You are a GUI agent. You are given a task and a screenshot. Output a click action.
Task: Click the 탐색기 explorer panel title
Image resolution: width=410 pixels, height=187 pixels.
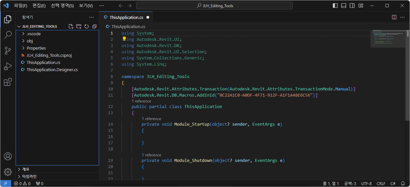pos(27,17)
